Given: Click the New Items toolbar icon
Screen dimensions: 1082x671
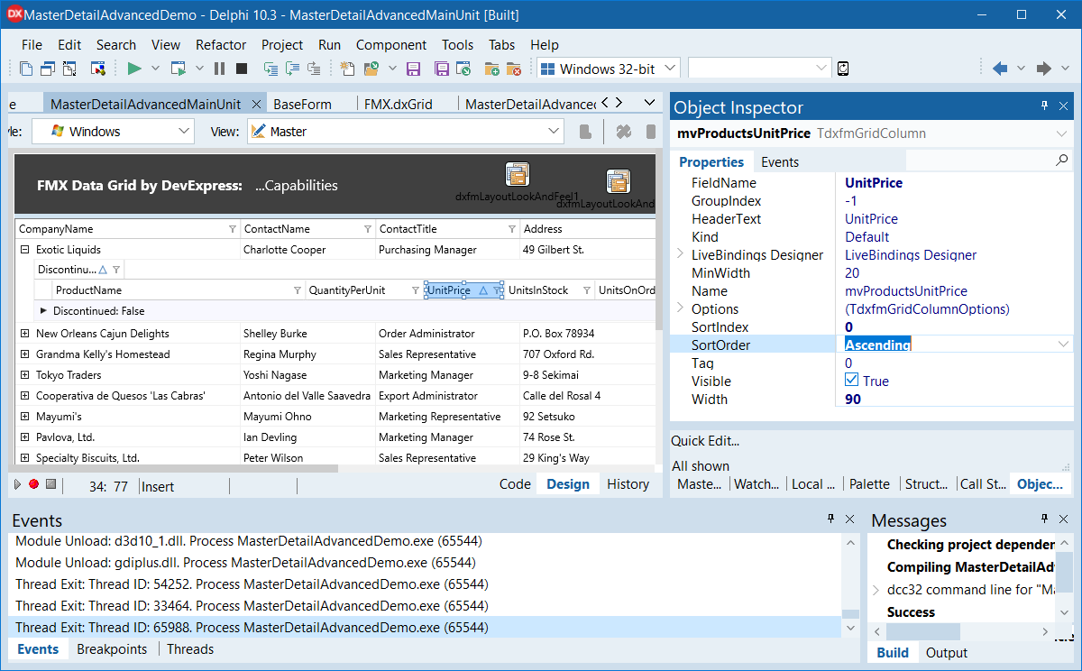Looking at the screenshot, I should tap(348, 69).
